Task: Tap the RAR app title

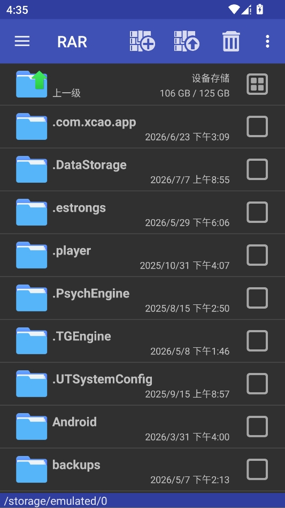Action: 72,42
